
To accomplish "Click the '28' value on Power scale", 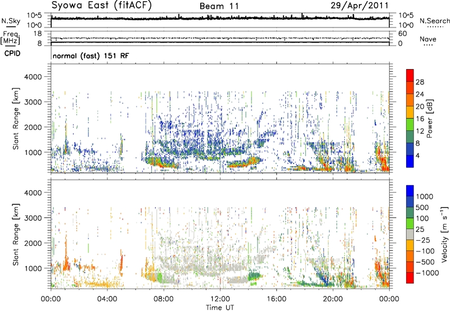I will (x=420, y=82).
